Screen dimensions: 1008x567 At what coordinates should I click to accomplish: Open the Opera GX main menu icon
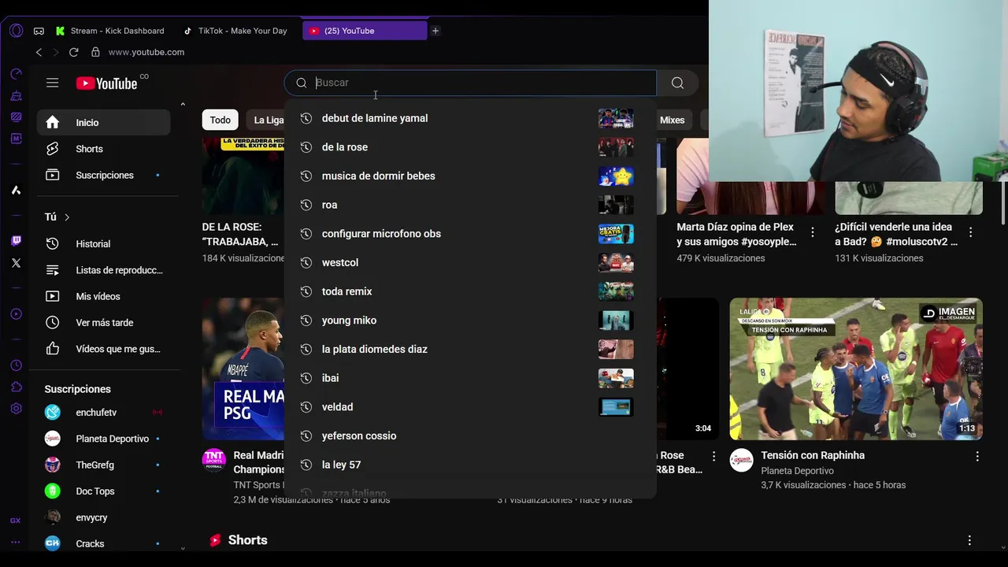[x=16, y=31]
